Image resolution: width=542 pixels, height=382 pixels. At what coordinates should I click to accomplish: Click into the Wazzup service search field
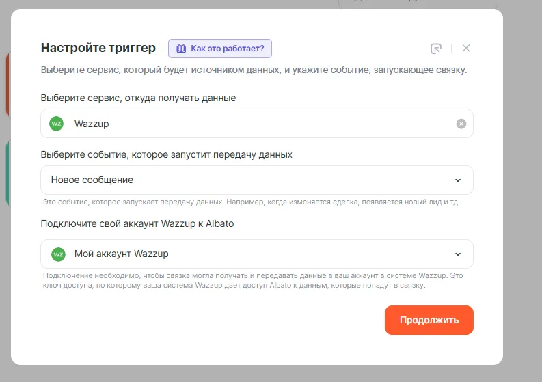(x=260, y=124)
